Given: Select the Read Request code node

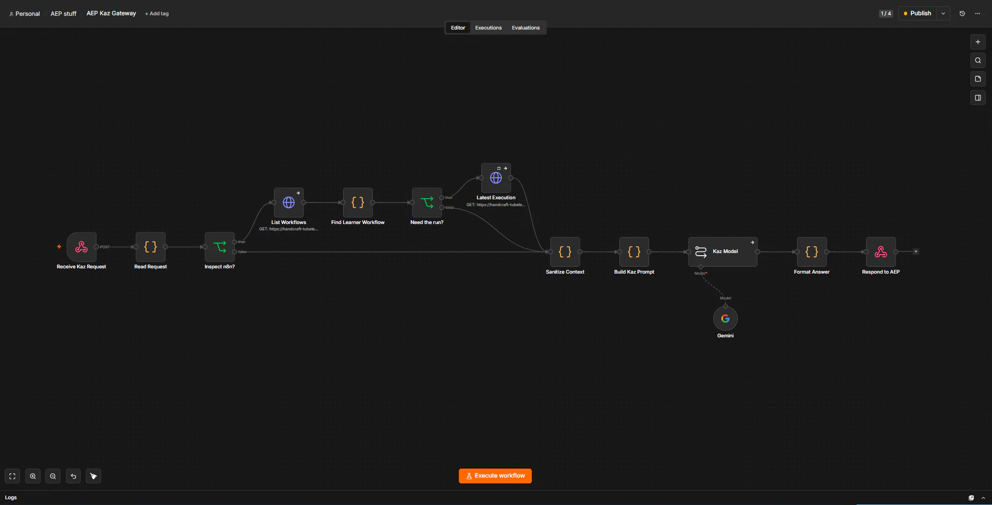Looking at the screenshot, I should click(x=150, y=247).
